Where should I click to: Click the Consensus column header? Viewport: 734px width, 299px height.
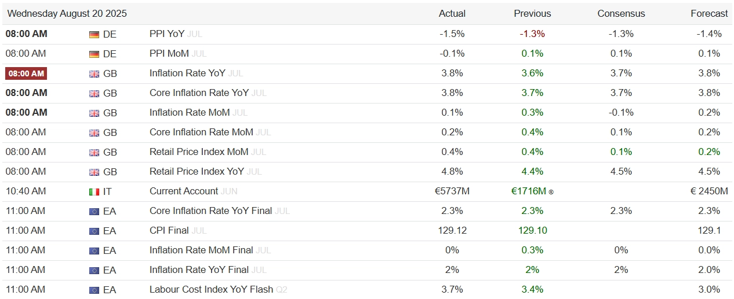click(x=621, y=13)
